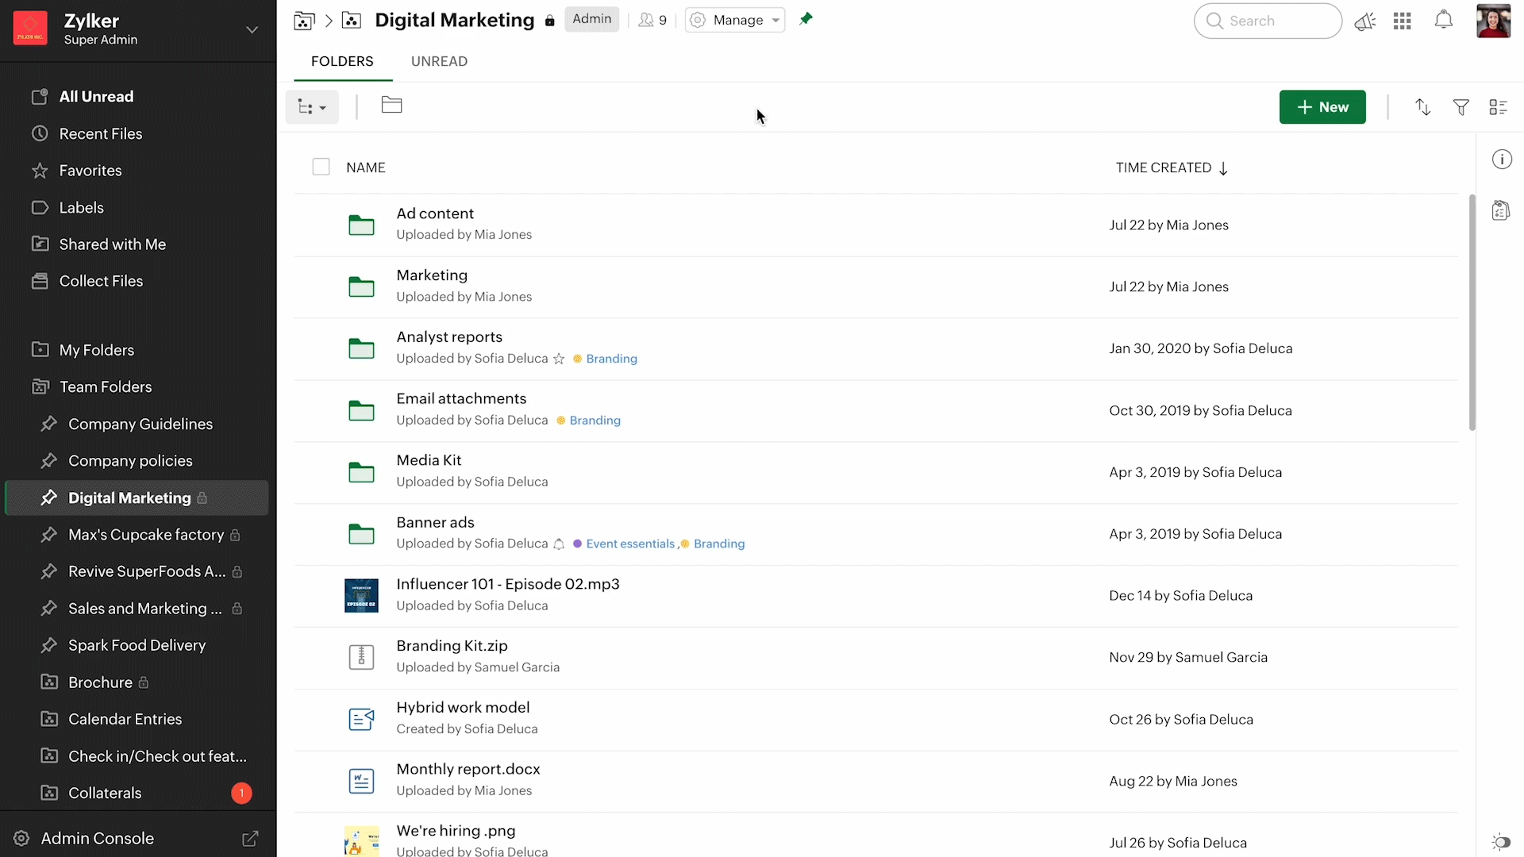Unpin Digital Marketing using green pin

(x=806, y=19)
